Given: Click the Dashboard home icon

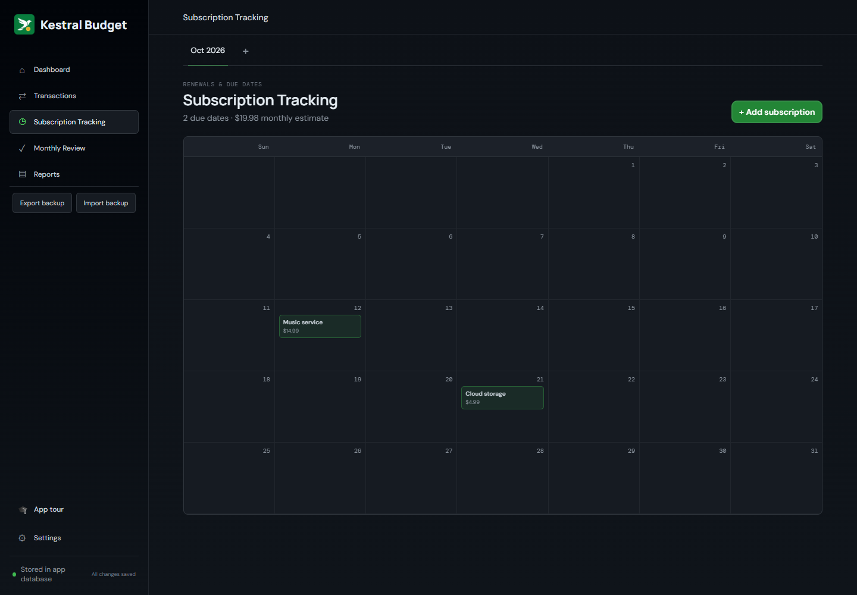Looking at the screenshot, I should pyautogui.click(x=22, y=70).
